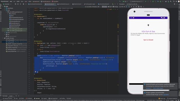Open IDE settings gear in top toolbar

pyautogui.click(x=176, y=1)
